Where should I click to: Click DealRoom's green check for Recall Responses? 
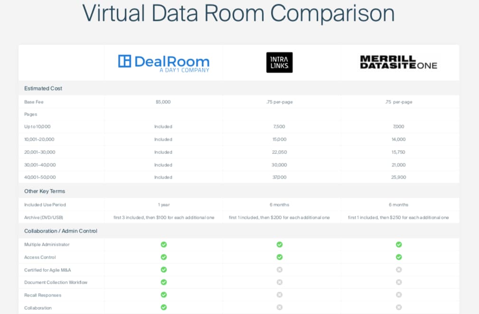coord(163,295)
